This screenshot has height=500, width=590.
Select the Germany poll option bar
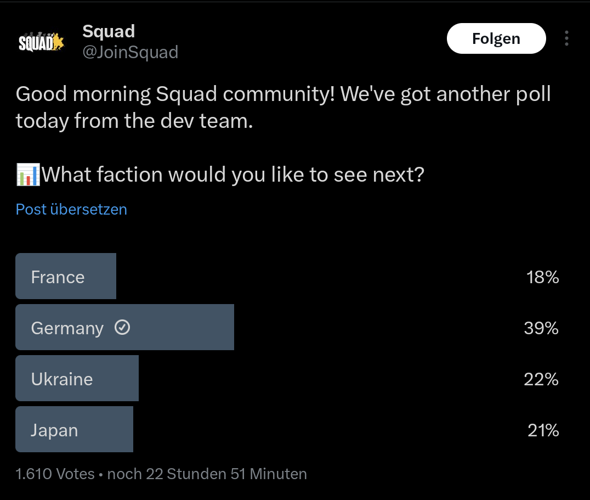coord(124,327)
